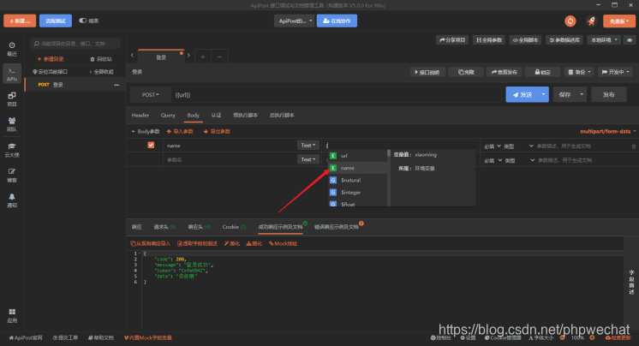Screen dimensions: 639x346
Task: Open the 项目 projects sidebar icon
Action: tap(12, 99)
